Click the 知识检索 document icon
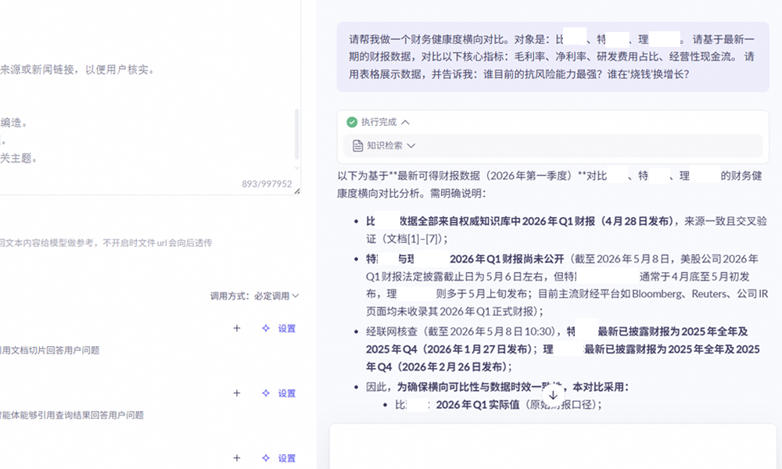This screenshot has width=782, height=469. 357,145
